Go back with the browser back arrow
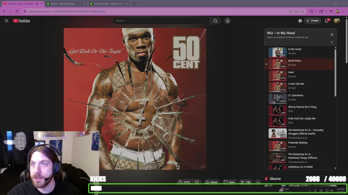Viewport: 348px width, 195px height. (x=4, y=11)
